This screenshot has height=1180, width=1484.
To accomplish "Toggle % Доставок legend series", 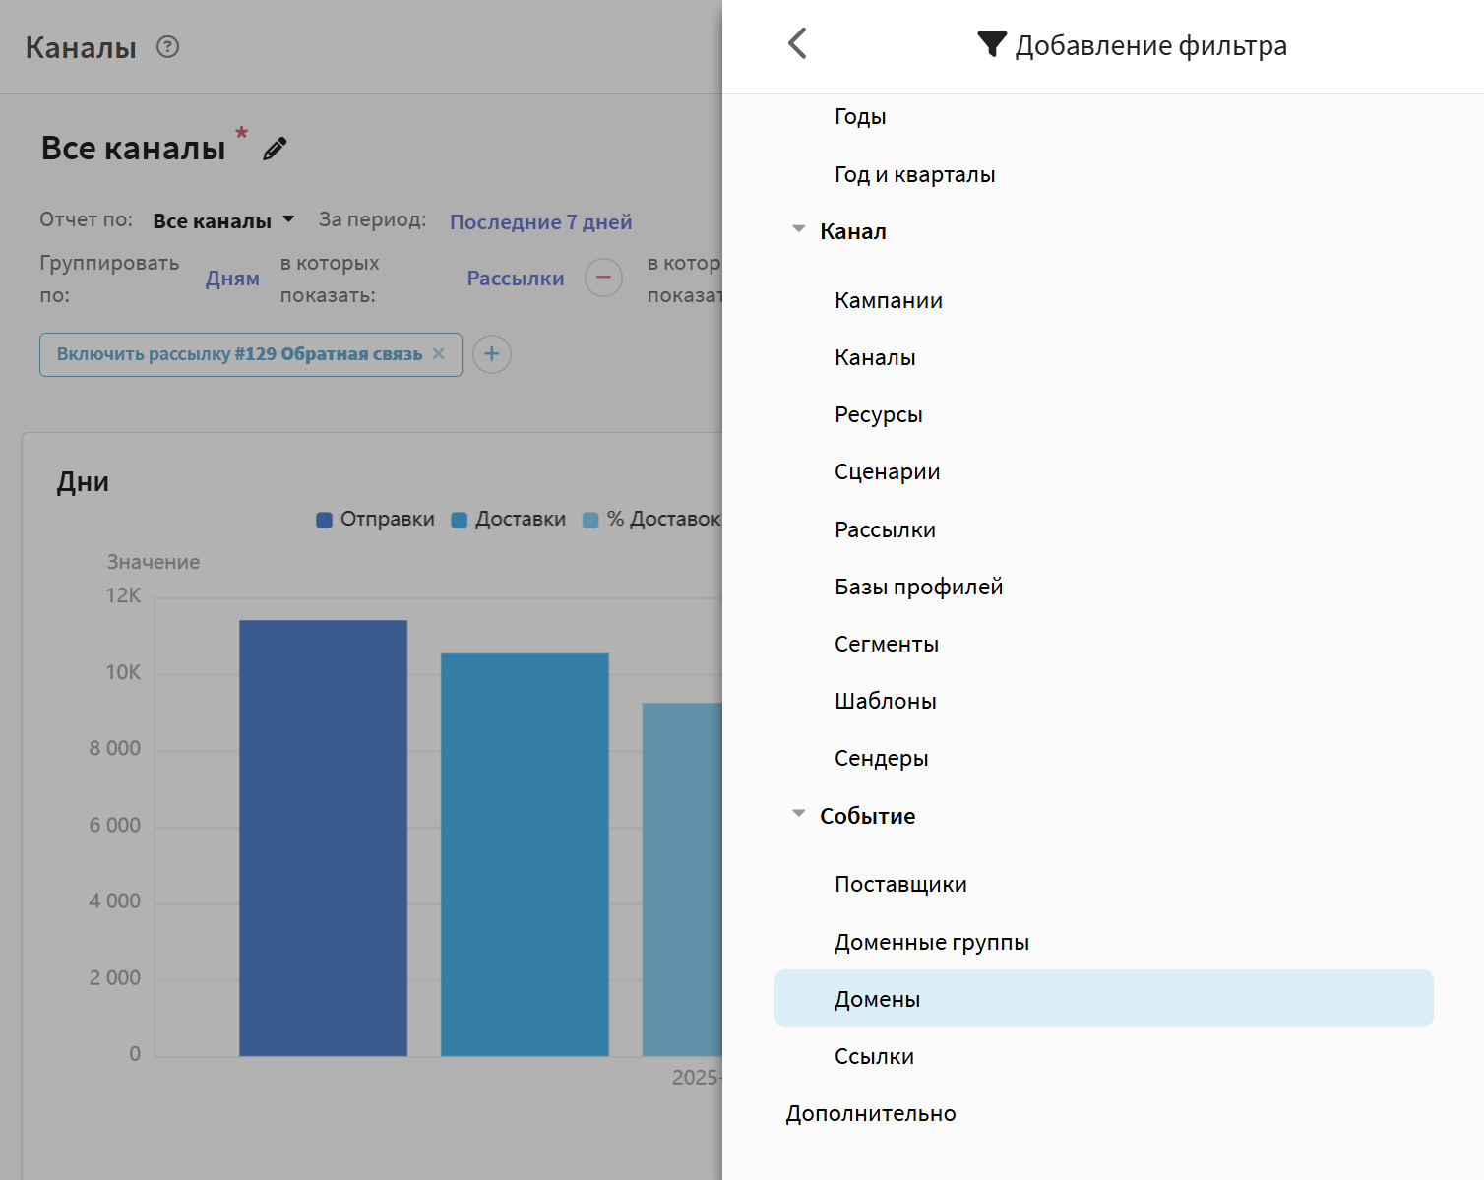I will 651,520.
